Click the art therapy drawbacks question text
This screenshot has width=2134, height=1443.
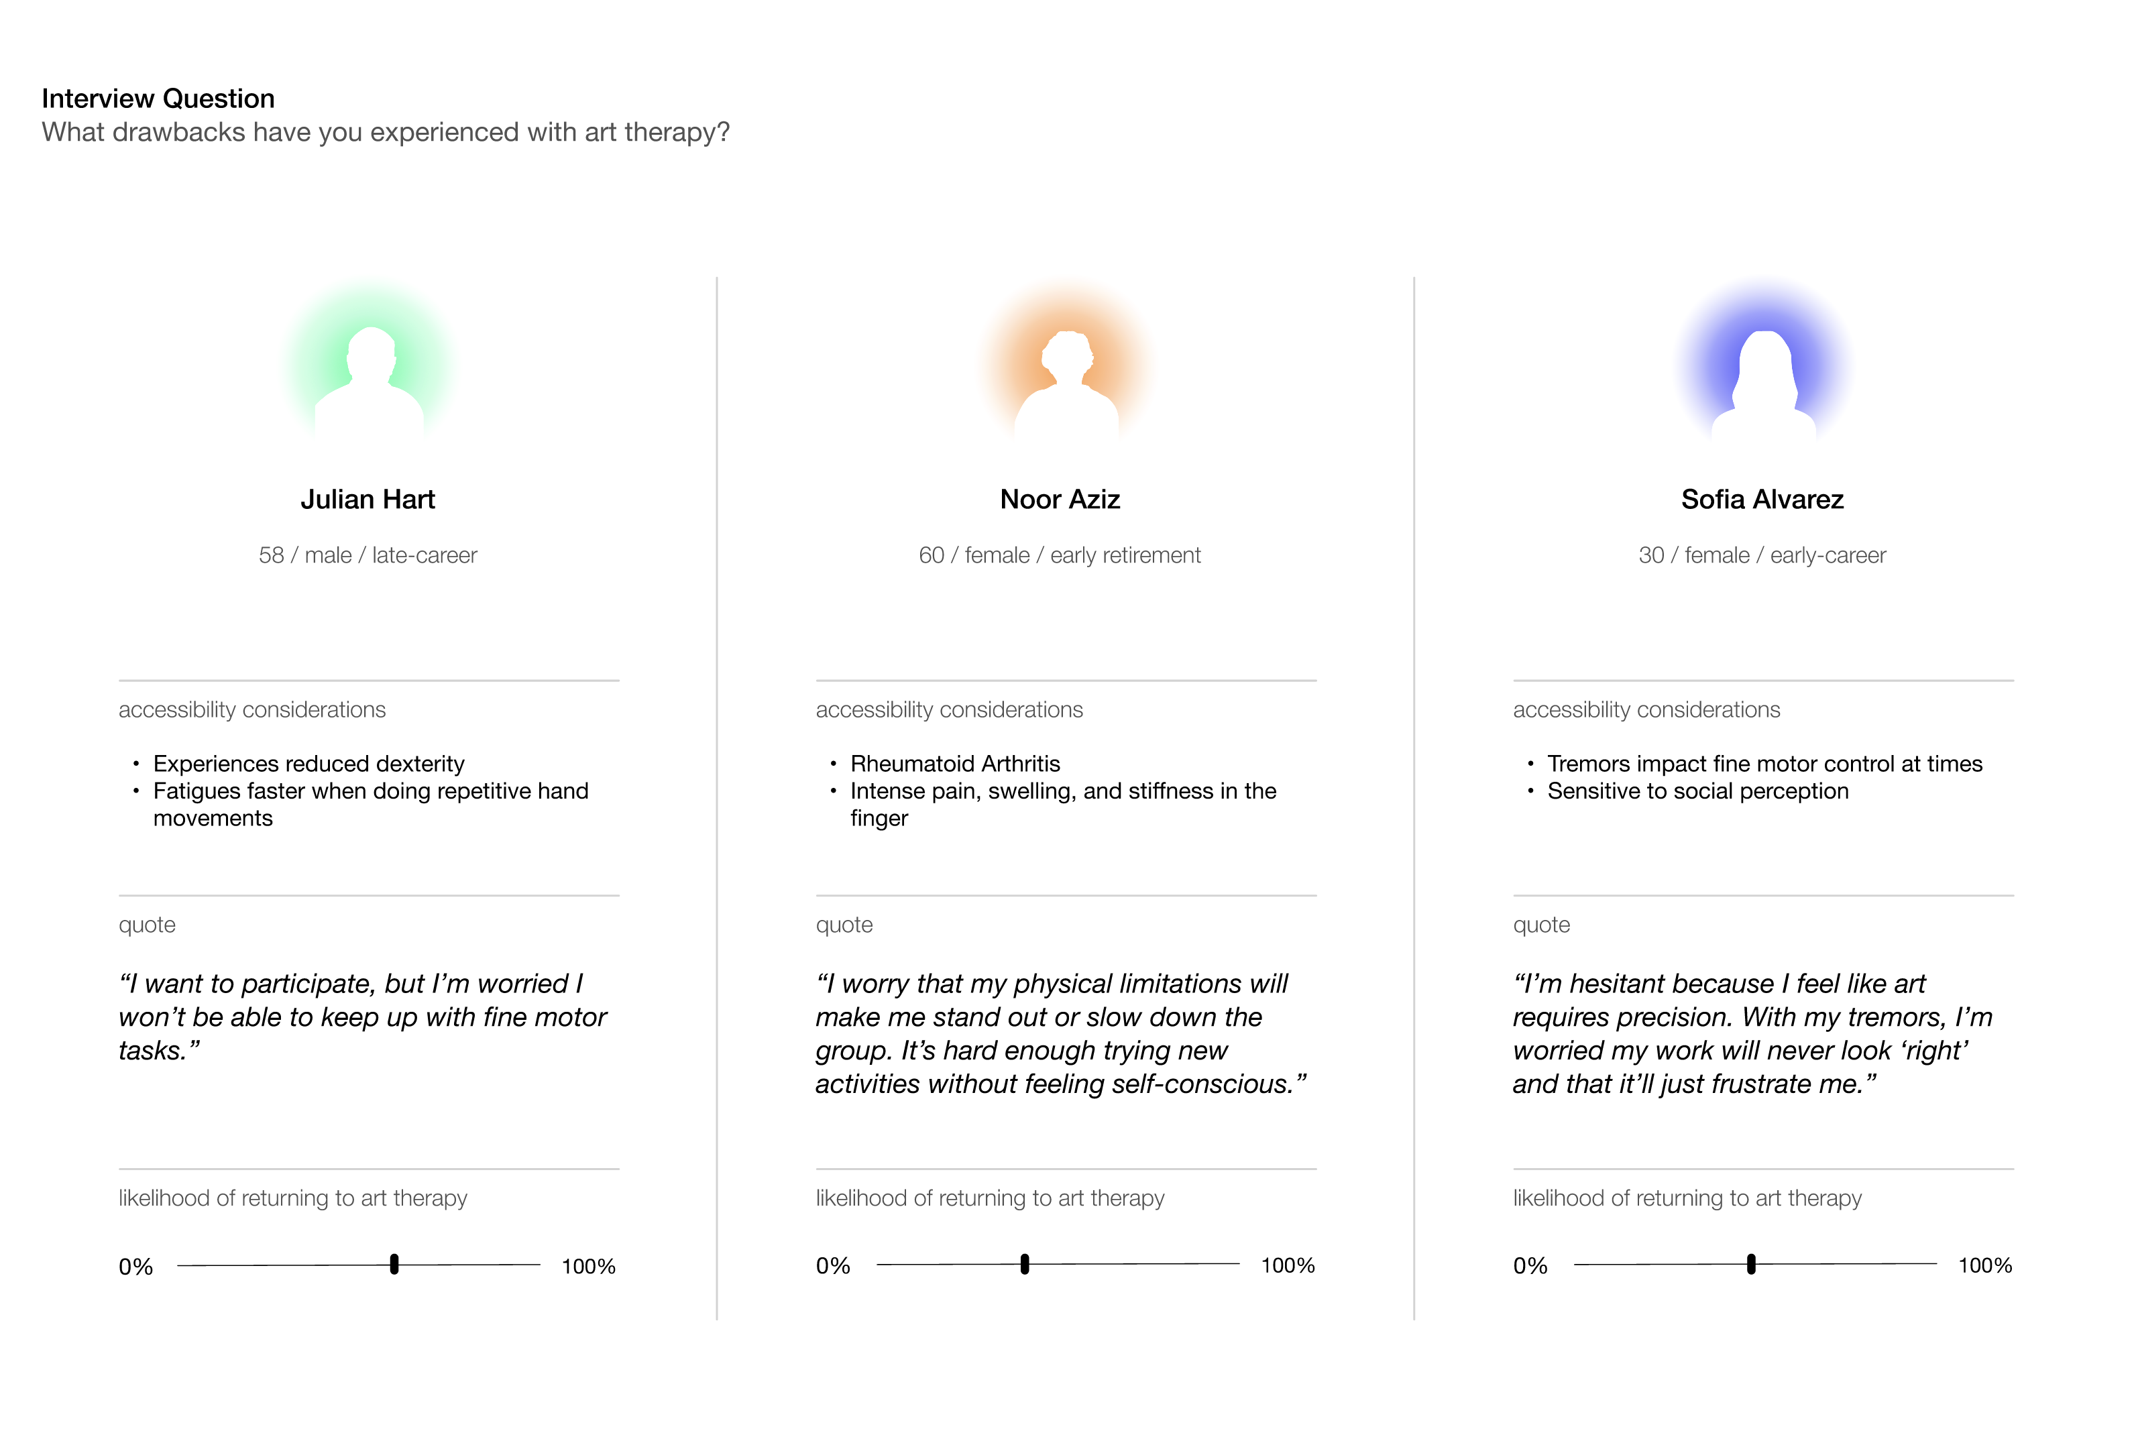click(x=386, y=132)
